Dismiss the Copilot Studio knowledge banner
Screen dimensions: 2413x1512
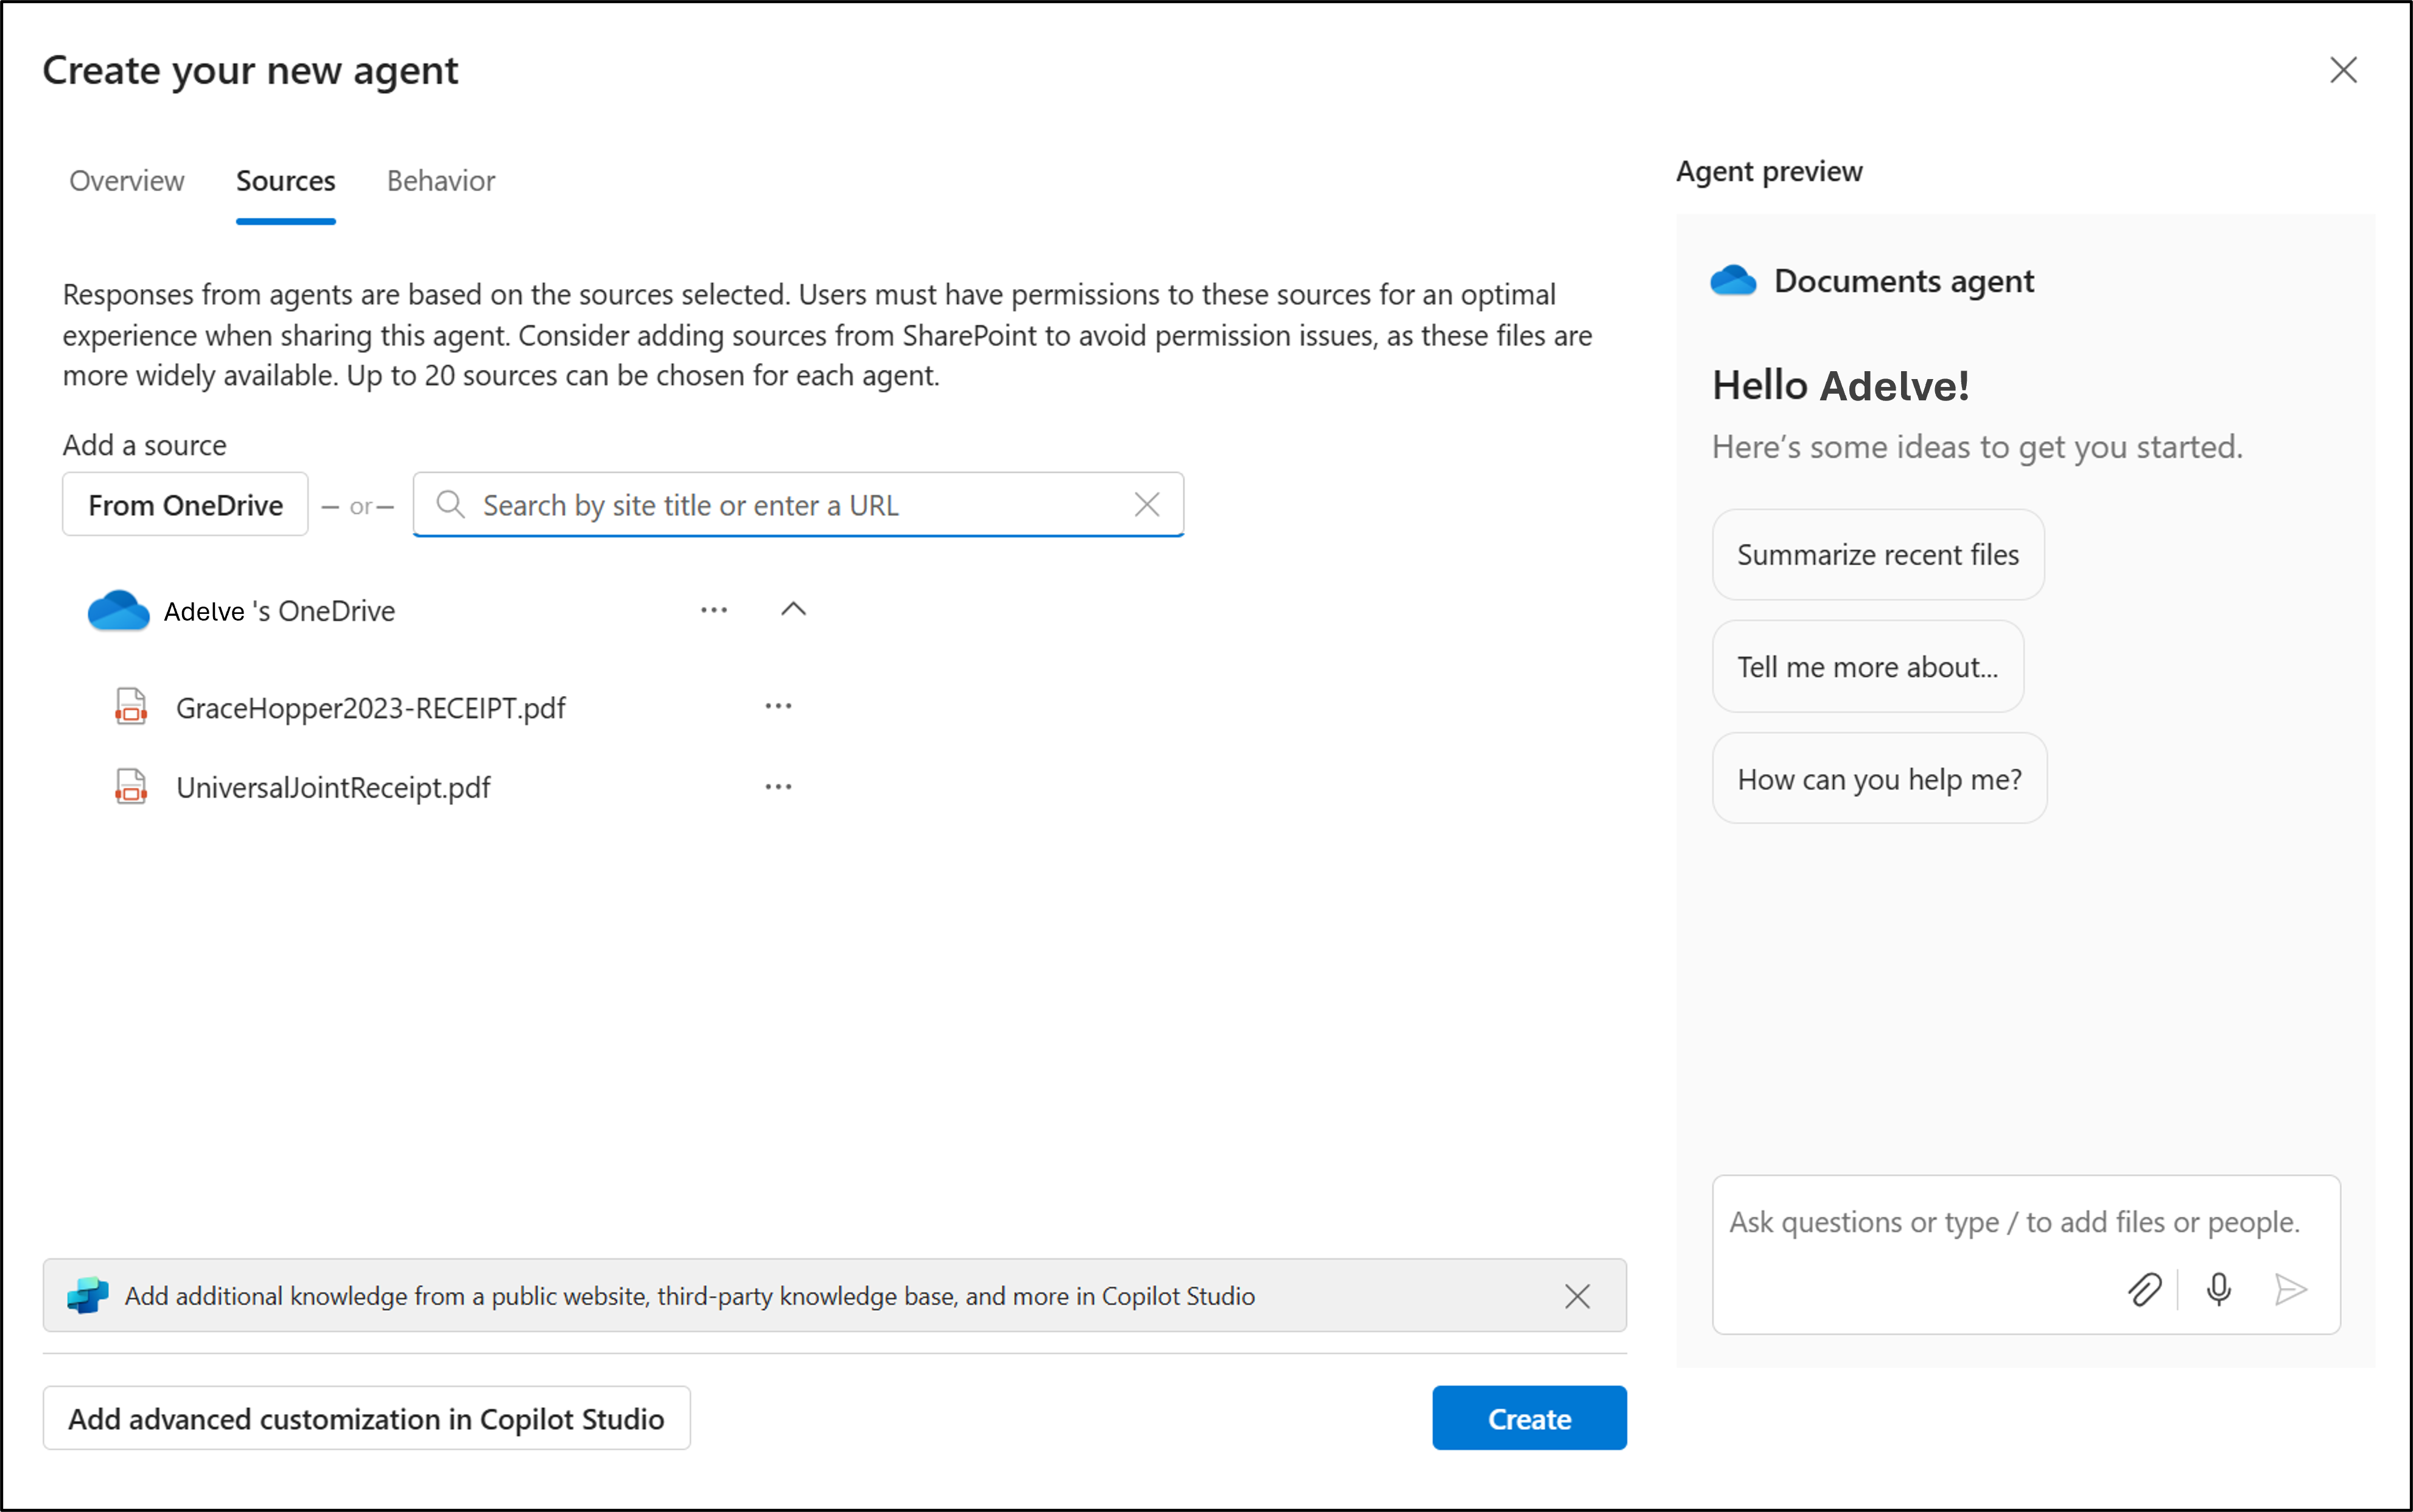tap(1578, 1296)
